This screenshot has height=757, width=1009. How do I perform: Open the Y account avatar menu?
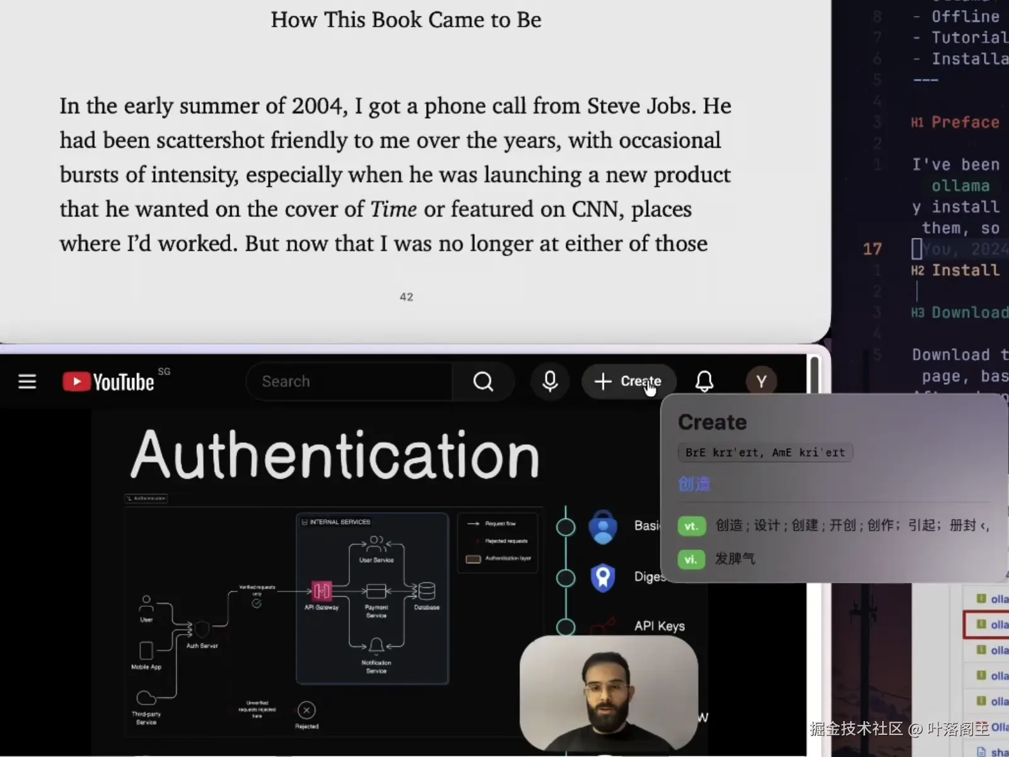click(761, 381)
